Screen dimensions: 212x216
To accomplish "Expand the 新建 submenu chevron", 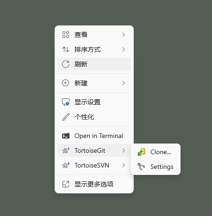I will point(124,83).
